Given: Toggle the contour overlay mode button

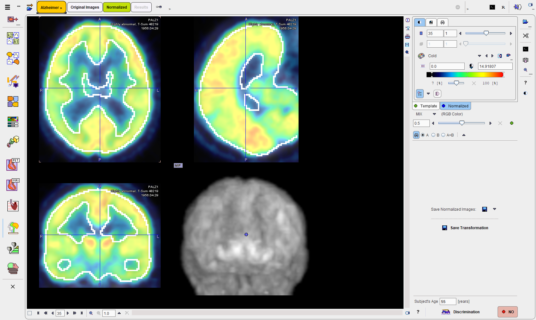Looking at the screenshot, I should (x=420, y=94).
